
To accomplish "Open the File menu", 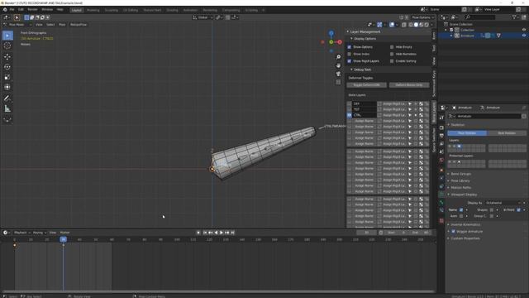I will click(x=12, y=9).
